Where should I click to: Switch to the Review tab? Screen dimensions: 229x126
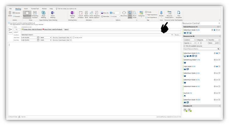[44, 9]
